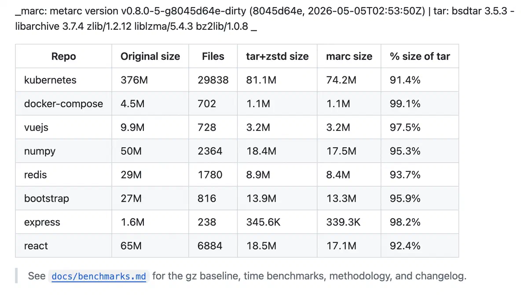Click the 27M original size value

pos(131,199)
